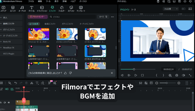The height and width of the screenshot is (111, 195).
Task: Open the audio mixer icon
Action: [x=141, y=83]
